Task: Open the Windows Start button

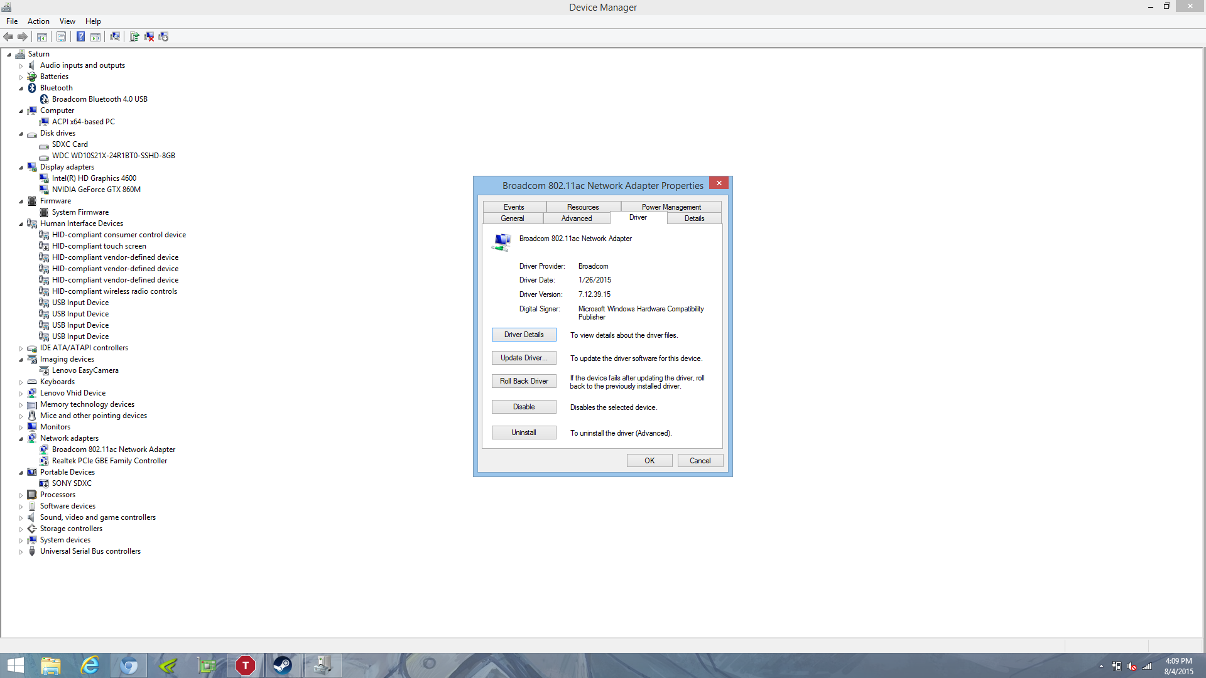Action: point(15,665)
